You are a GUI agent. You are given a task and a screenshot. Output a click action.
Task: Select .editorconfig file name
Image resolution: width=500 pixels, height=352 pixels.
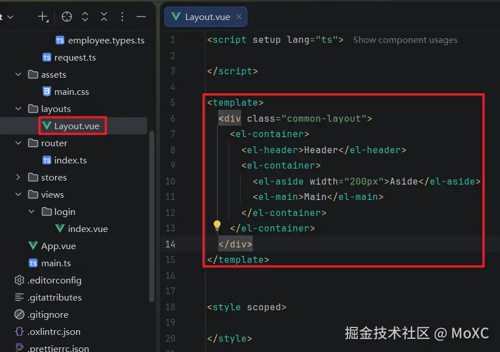click(54, 280)
